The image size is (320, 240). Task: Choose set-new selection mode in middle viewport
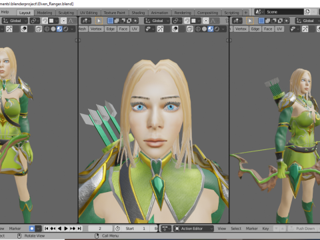[111, 21]
